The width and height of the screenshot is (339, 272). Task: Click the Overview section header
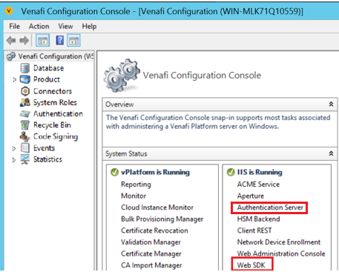point(220,105)
